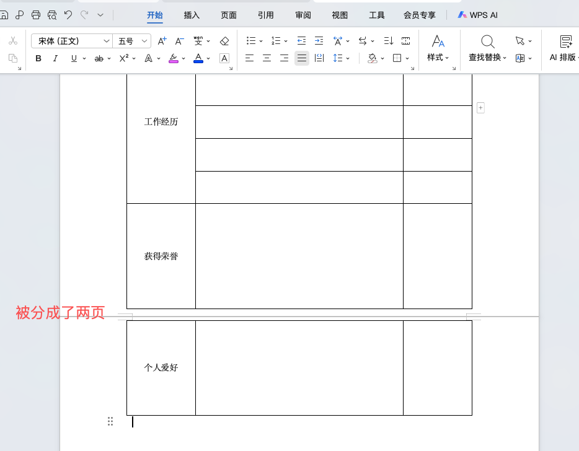Image resolution: width=579 pixels, height=451 pixels.
Task: Click the print icon in quick access bar
Action: pyautogui.click(x=36, y=15)
